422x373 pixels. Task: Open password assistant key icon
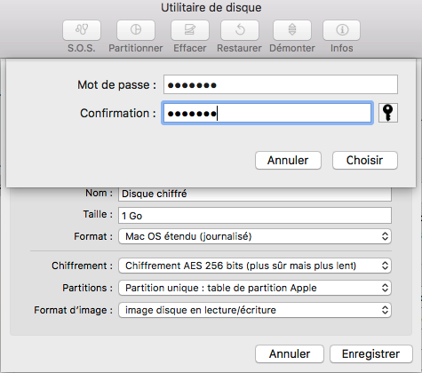(388, 113)
